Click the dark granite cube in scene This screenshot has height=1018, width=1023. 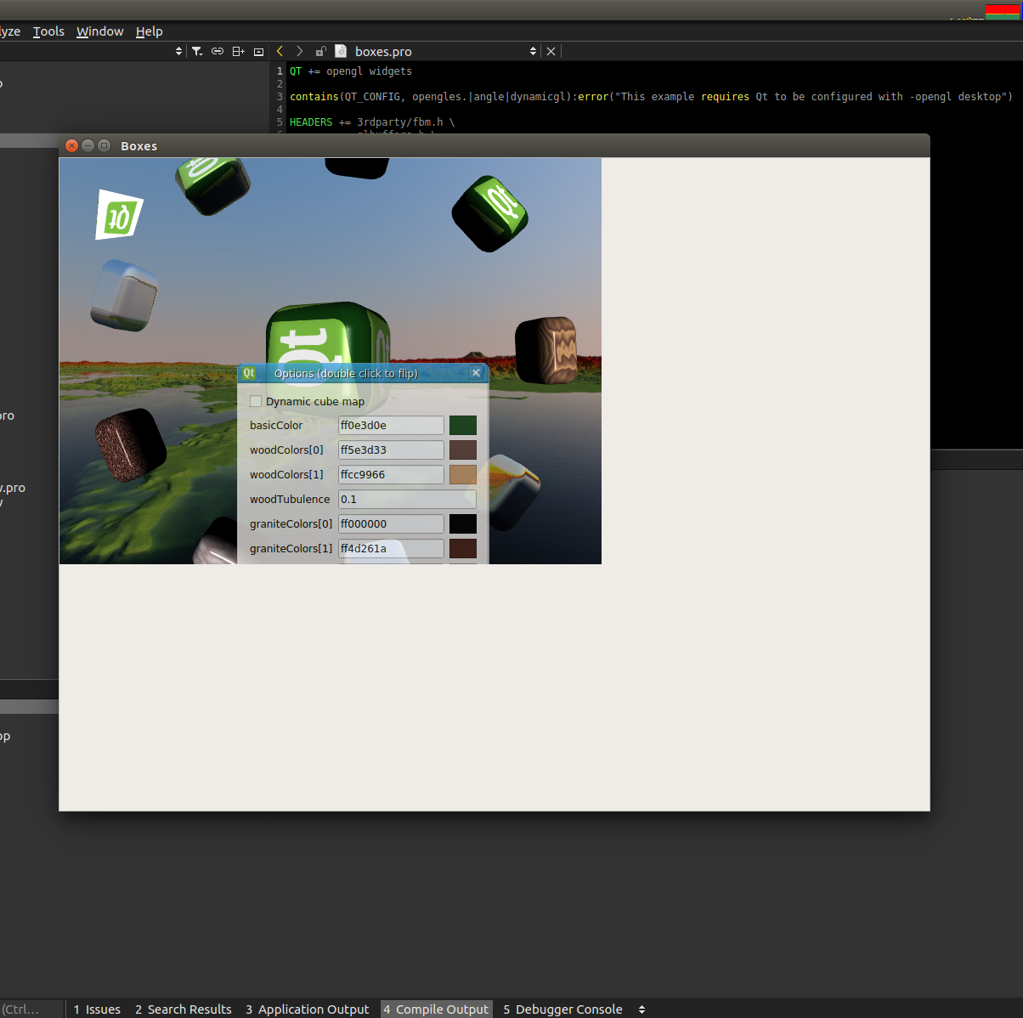(130, 444)
